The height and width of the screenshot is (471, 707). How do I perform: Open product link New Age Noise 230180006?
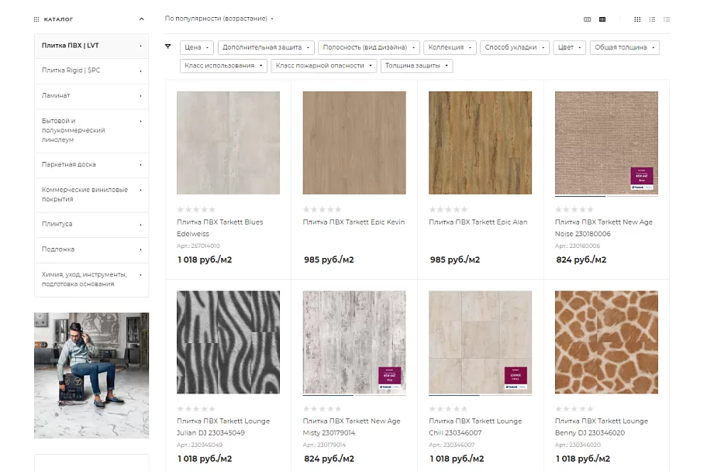pos(603,228)
